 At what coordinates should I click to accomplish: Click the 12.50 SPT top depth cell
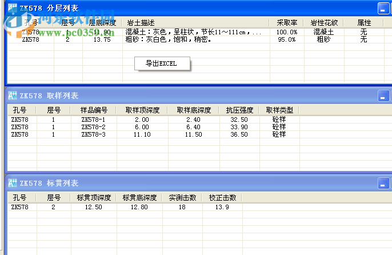point(94,207)
